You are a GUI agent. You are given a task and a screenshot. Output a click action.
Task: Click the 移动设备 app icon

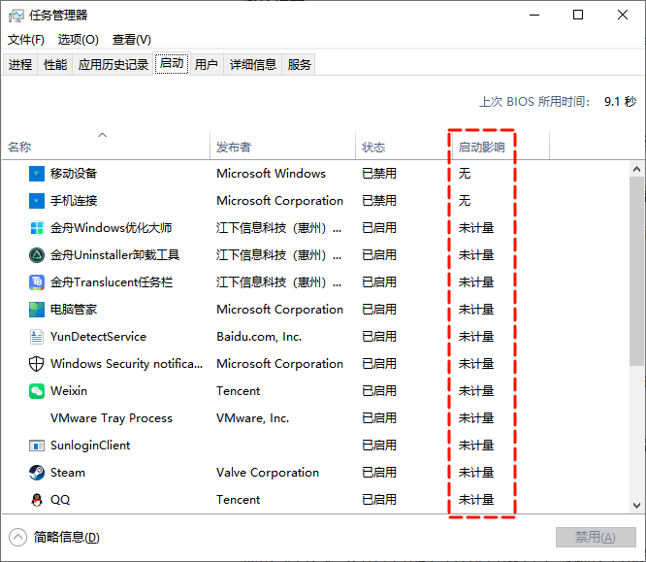(37, 174)
